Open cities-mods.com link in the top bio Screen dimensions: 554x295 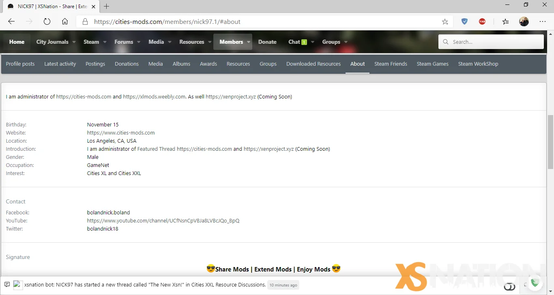pyautogui.click(x=84, y=97)
